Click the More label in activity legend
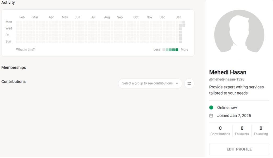 pyautogui.click(x=184, y=50)
